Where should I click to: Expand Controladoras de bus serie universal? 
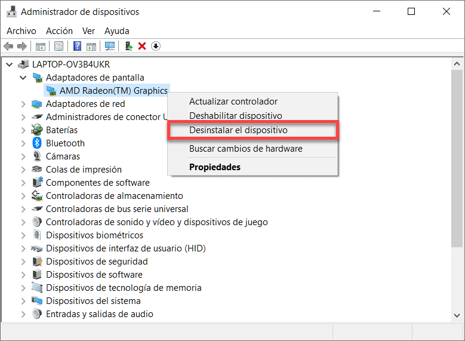pyautogui.click(x=23, y=208)
